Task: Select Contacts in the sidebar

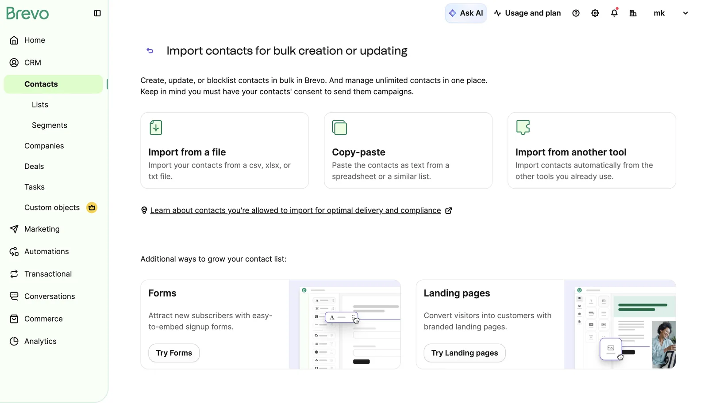Action: click(53, 84)
